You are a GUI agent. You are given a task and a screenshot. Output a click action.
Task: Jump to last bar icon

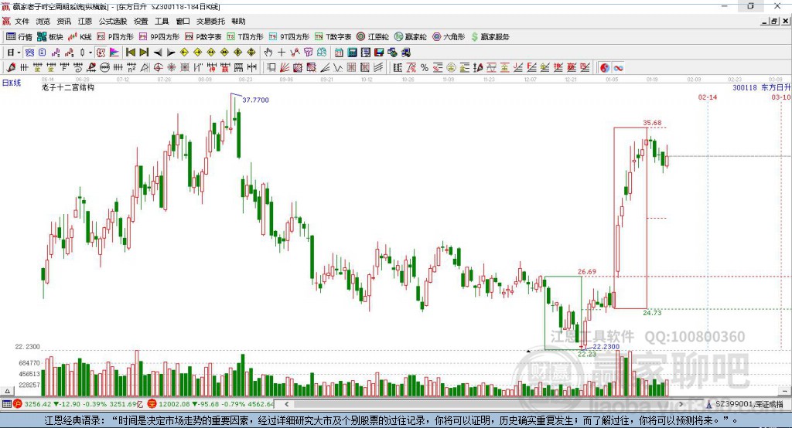point(144,53)
